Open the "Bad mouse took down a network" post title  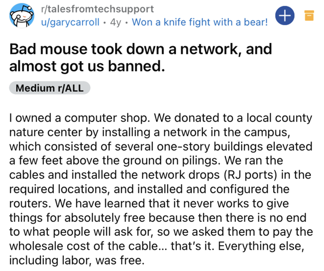(x=140, y=50)
